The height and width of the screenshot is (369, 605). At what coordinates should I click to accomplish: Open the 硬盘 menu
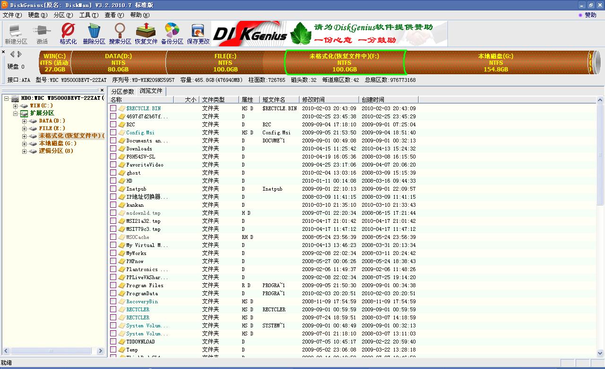point(37,15)
